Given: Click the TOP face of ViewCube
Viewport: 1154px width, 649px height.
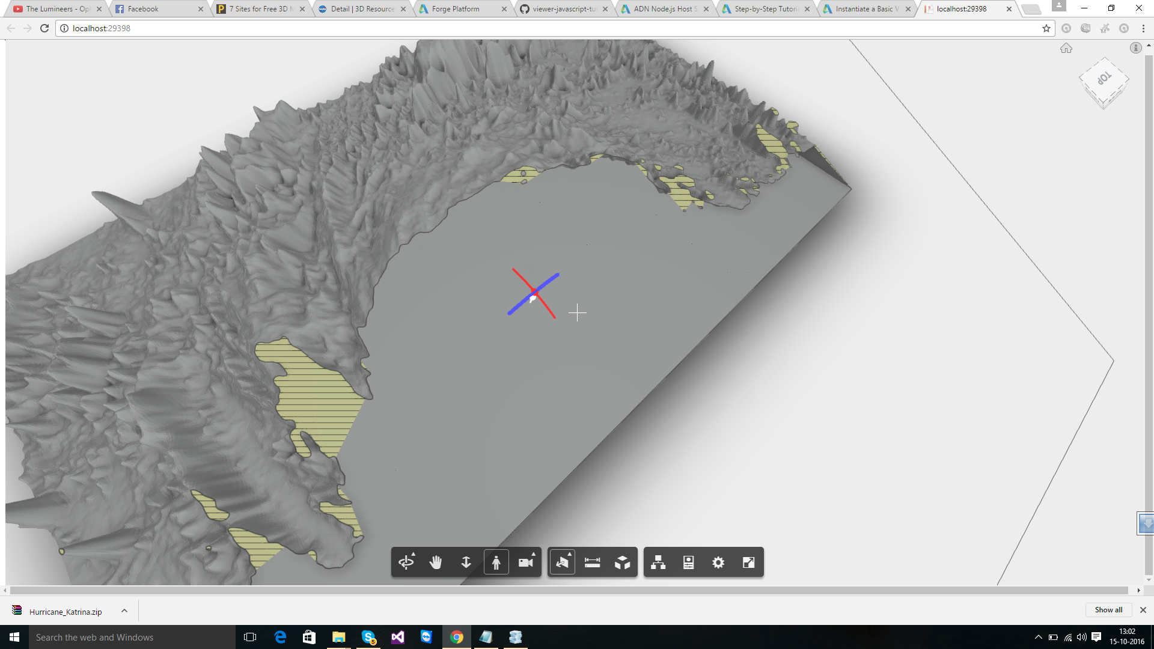Looking at the screenshot, I should coord(1104,79).
